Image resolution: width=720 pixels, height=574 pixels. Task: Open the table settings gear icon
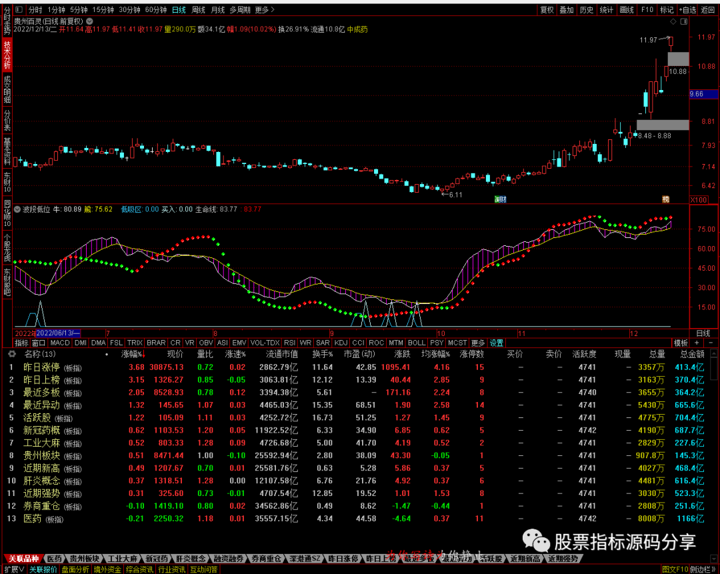pos(12,354)
